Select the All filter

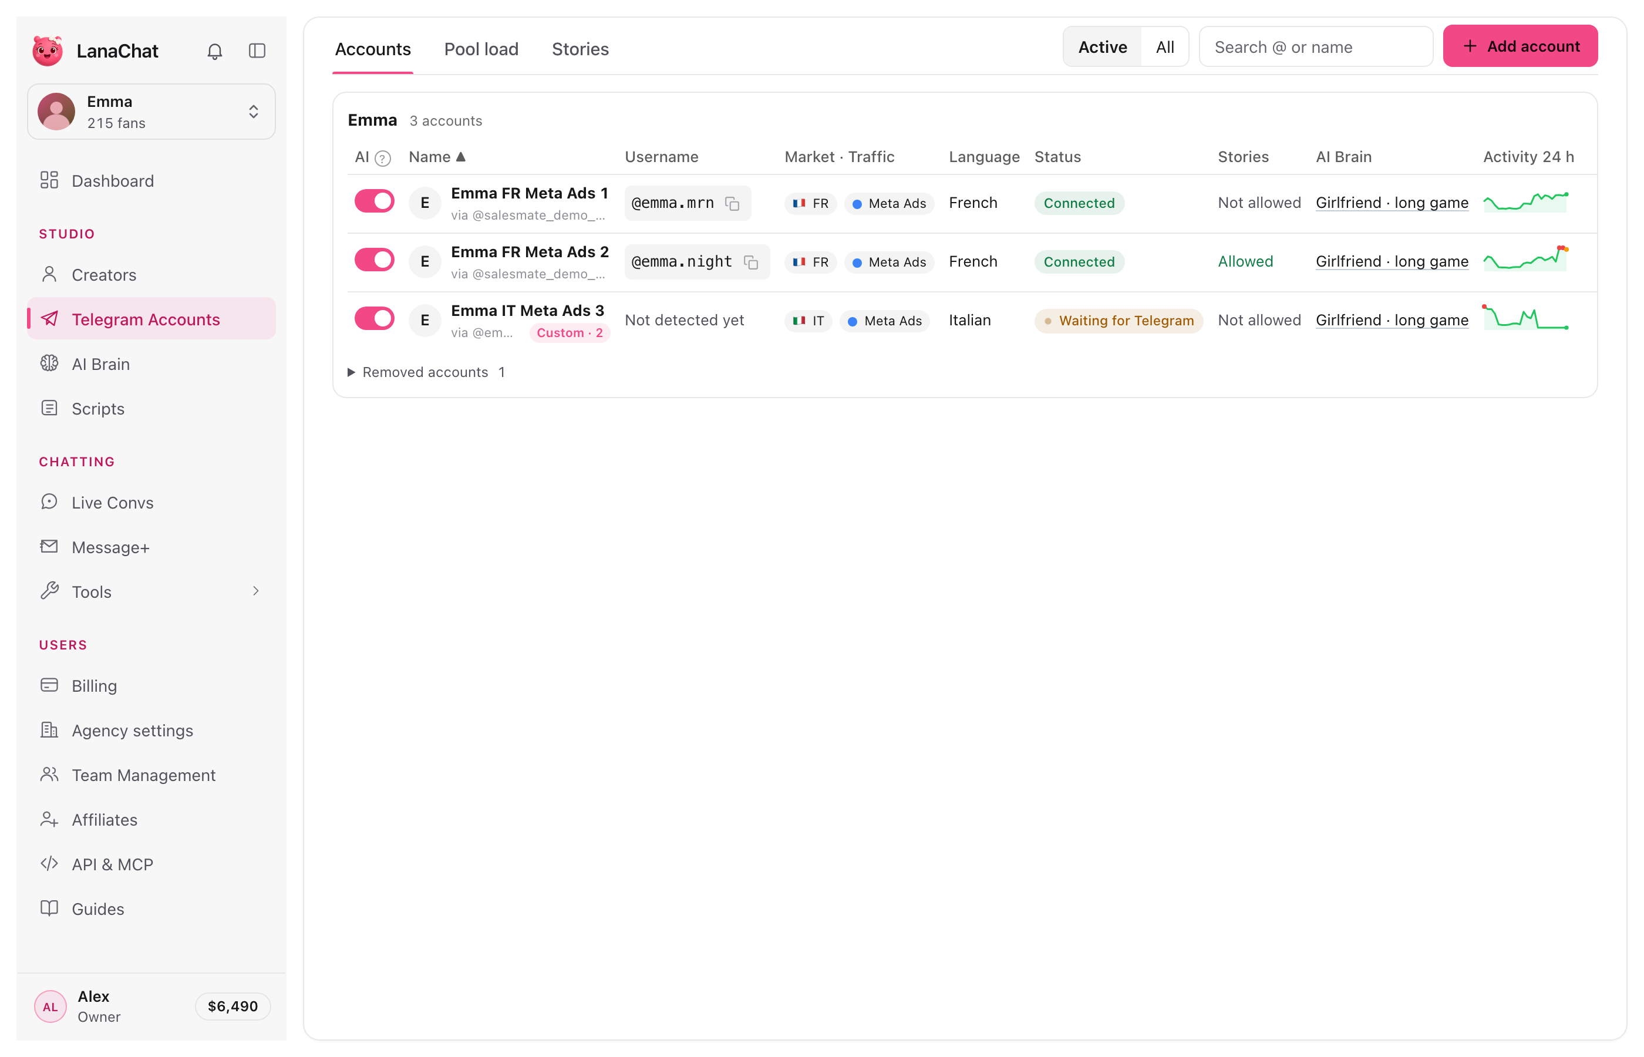[1164, 46]
